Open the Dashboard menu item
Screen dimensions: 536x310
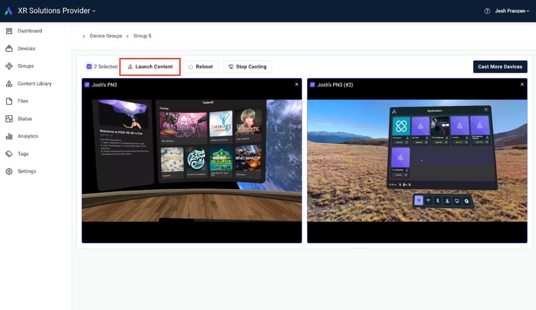click(x=9, y=31)
